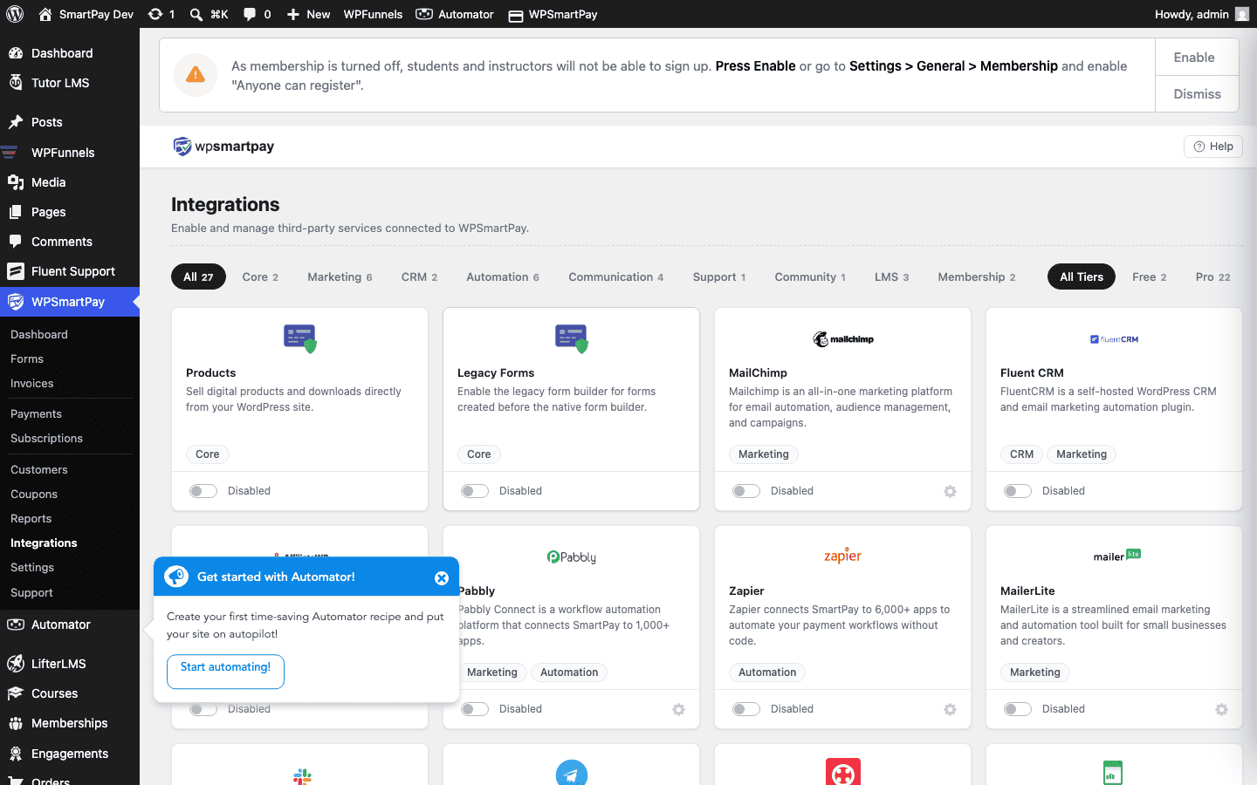This screenshot has height=785, width=1257.
Task: Enable the MailerLite integration toggle
Action: coord(1018,709)
